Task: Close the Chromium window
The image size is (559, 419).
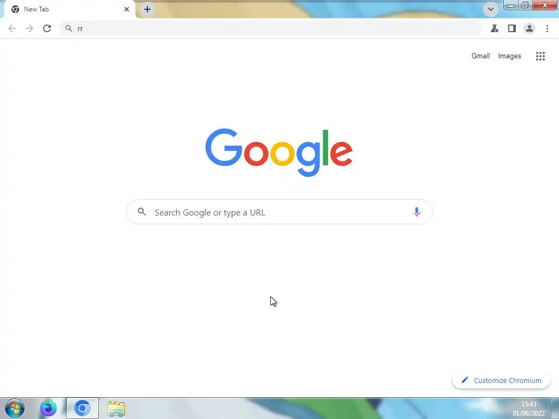Action: pyautogui.click(x=545, y=5)
